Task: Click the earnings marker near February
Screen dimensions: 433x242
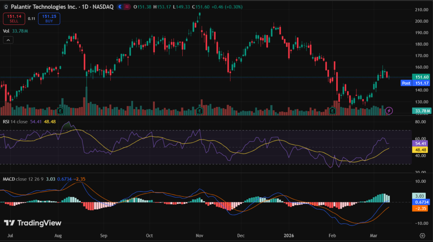Action: [x=333, y=111]
